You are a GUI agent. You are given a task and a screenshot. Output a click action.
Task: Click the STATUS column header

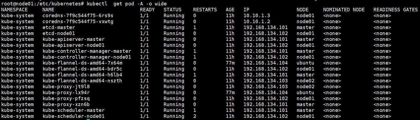[x=172, y=10]
